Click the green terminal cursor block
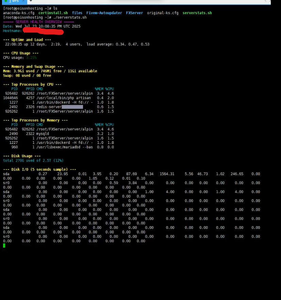Viewport: 281px width, 300px height. click(x=4, y=246)
